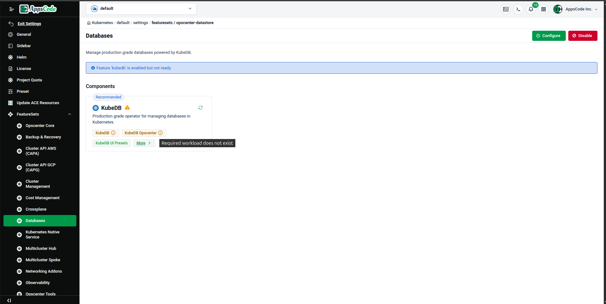Collapse the FeatureSets section chevron
Screen dimensions: 606x304
(70, 114)
